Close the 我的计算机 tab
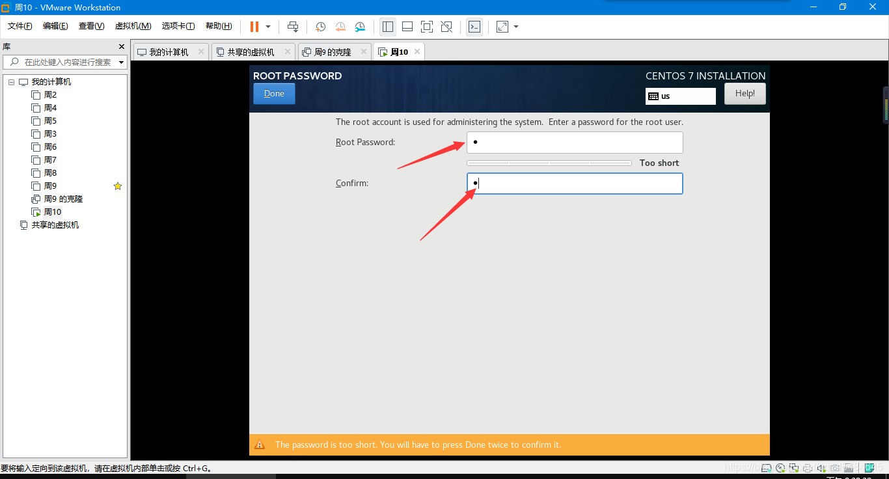Screen dimensions: 889x479 click(x=201, y=51)
